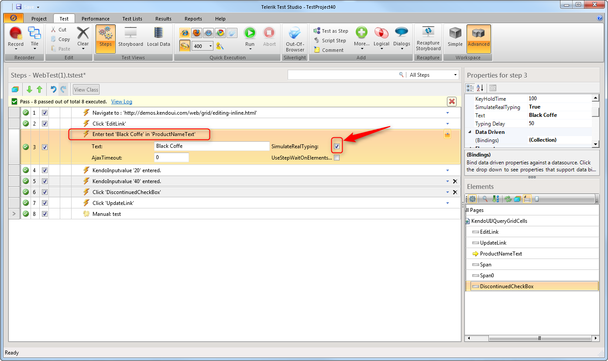Open the View Log link
Image resolution: width=608 pixels, height=361 pixels.
point(122,102)
